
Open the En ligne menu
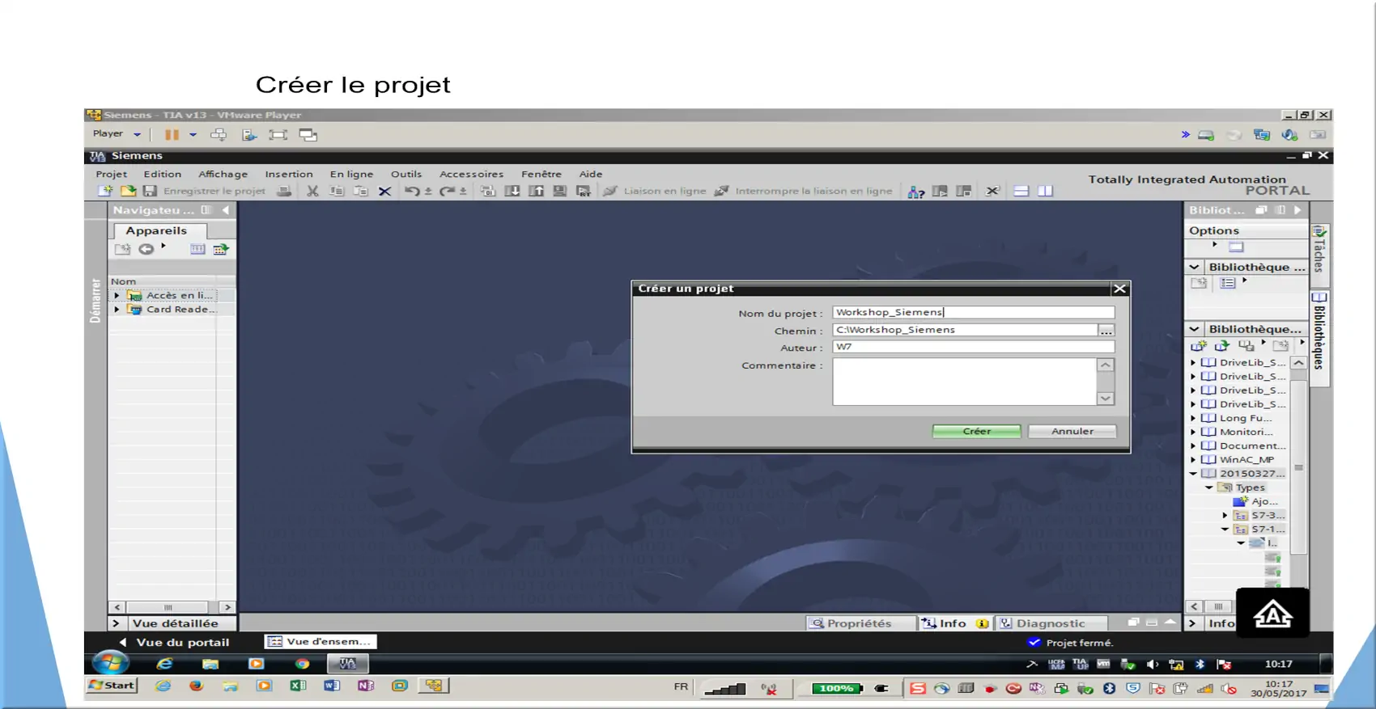pyautogui.click(x=351, y=174)
